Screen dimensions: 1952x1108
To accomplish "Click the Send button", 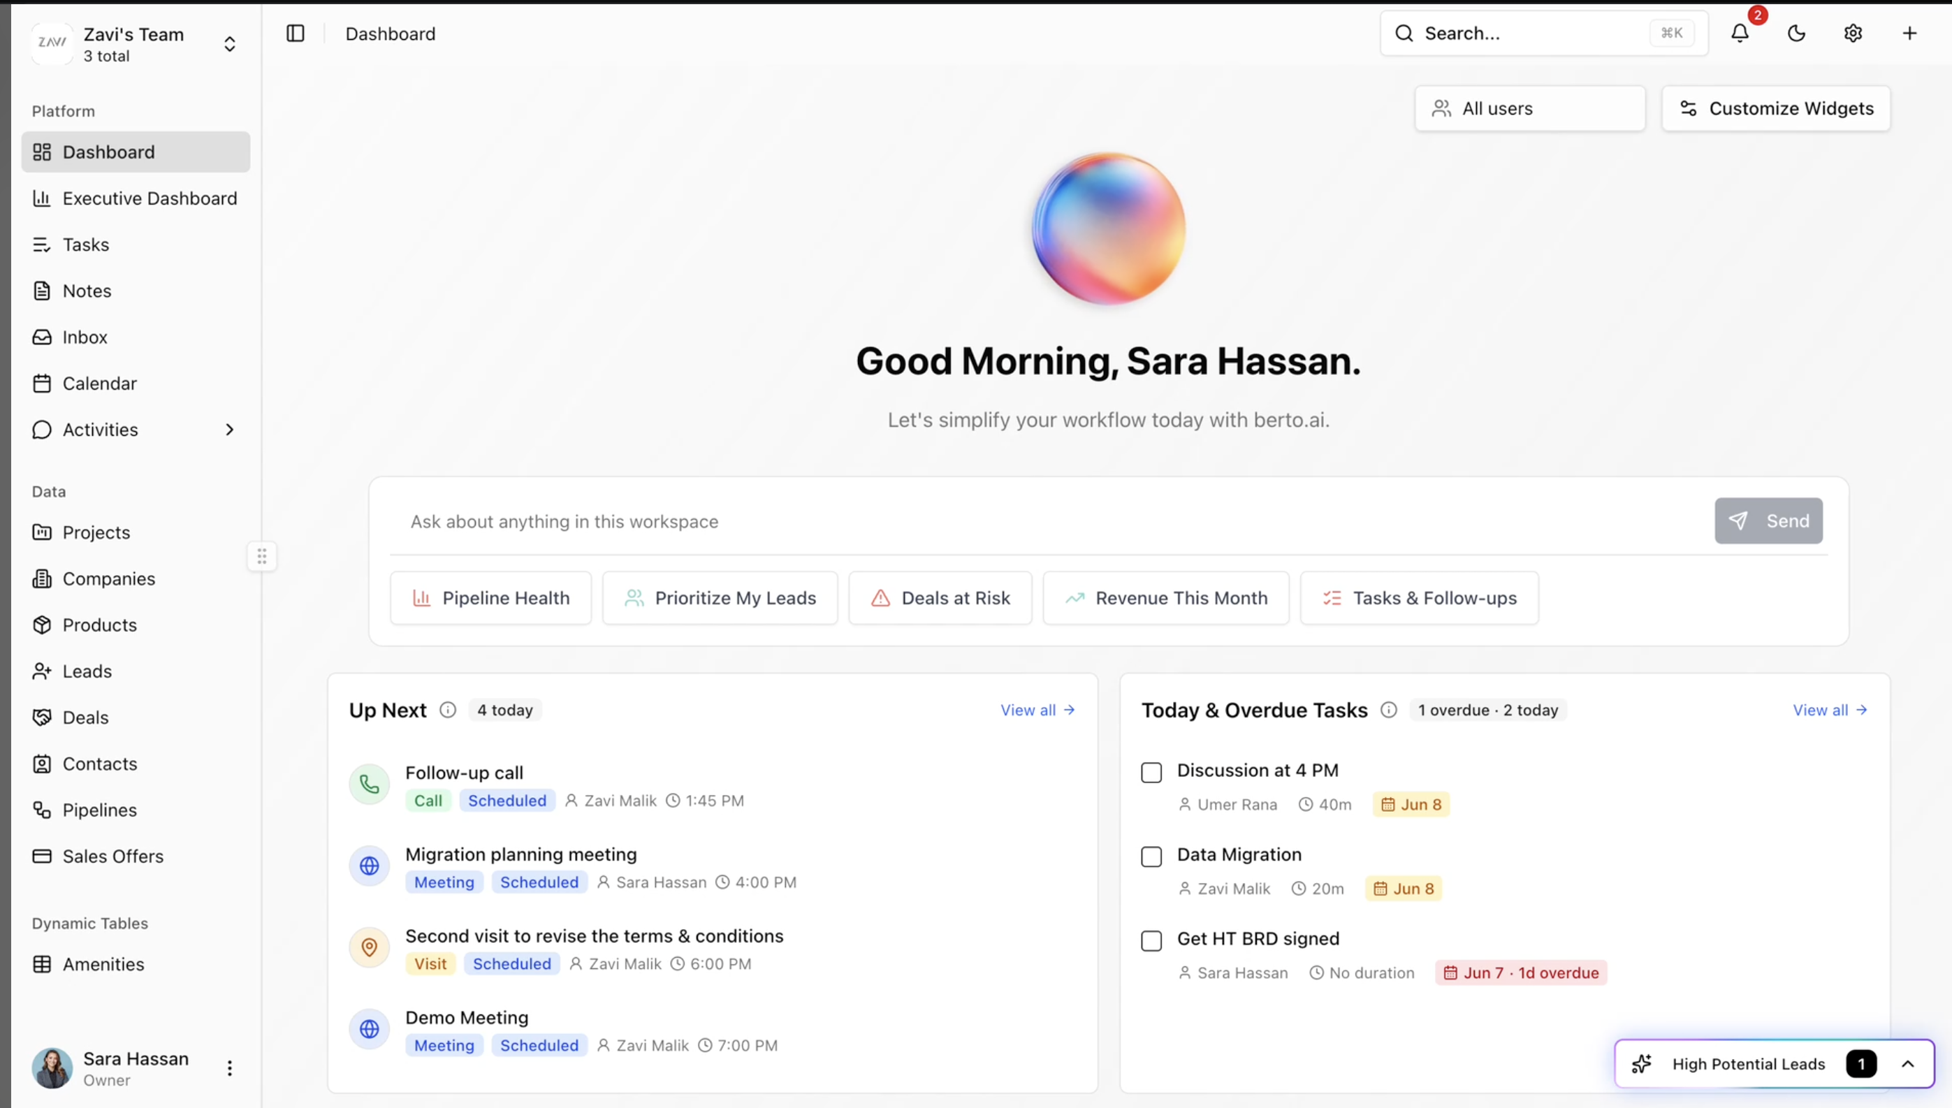I will tap(1768, 521).
